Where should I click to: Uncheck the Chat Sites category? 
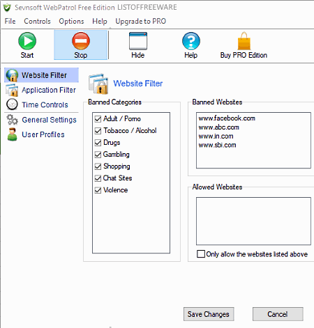point(98,178)
